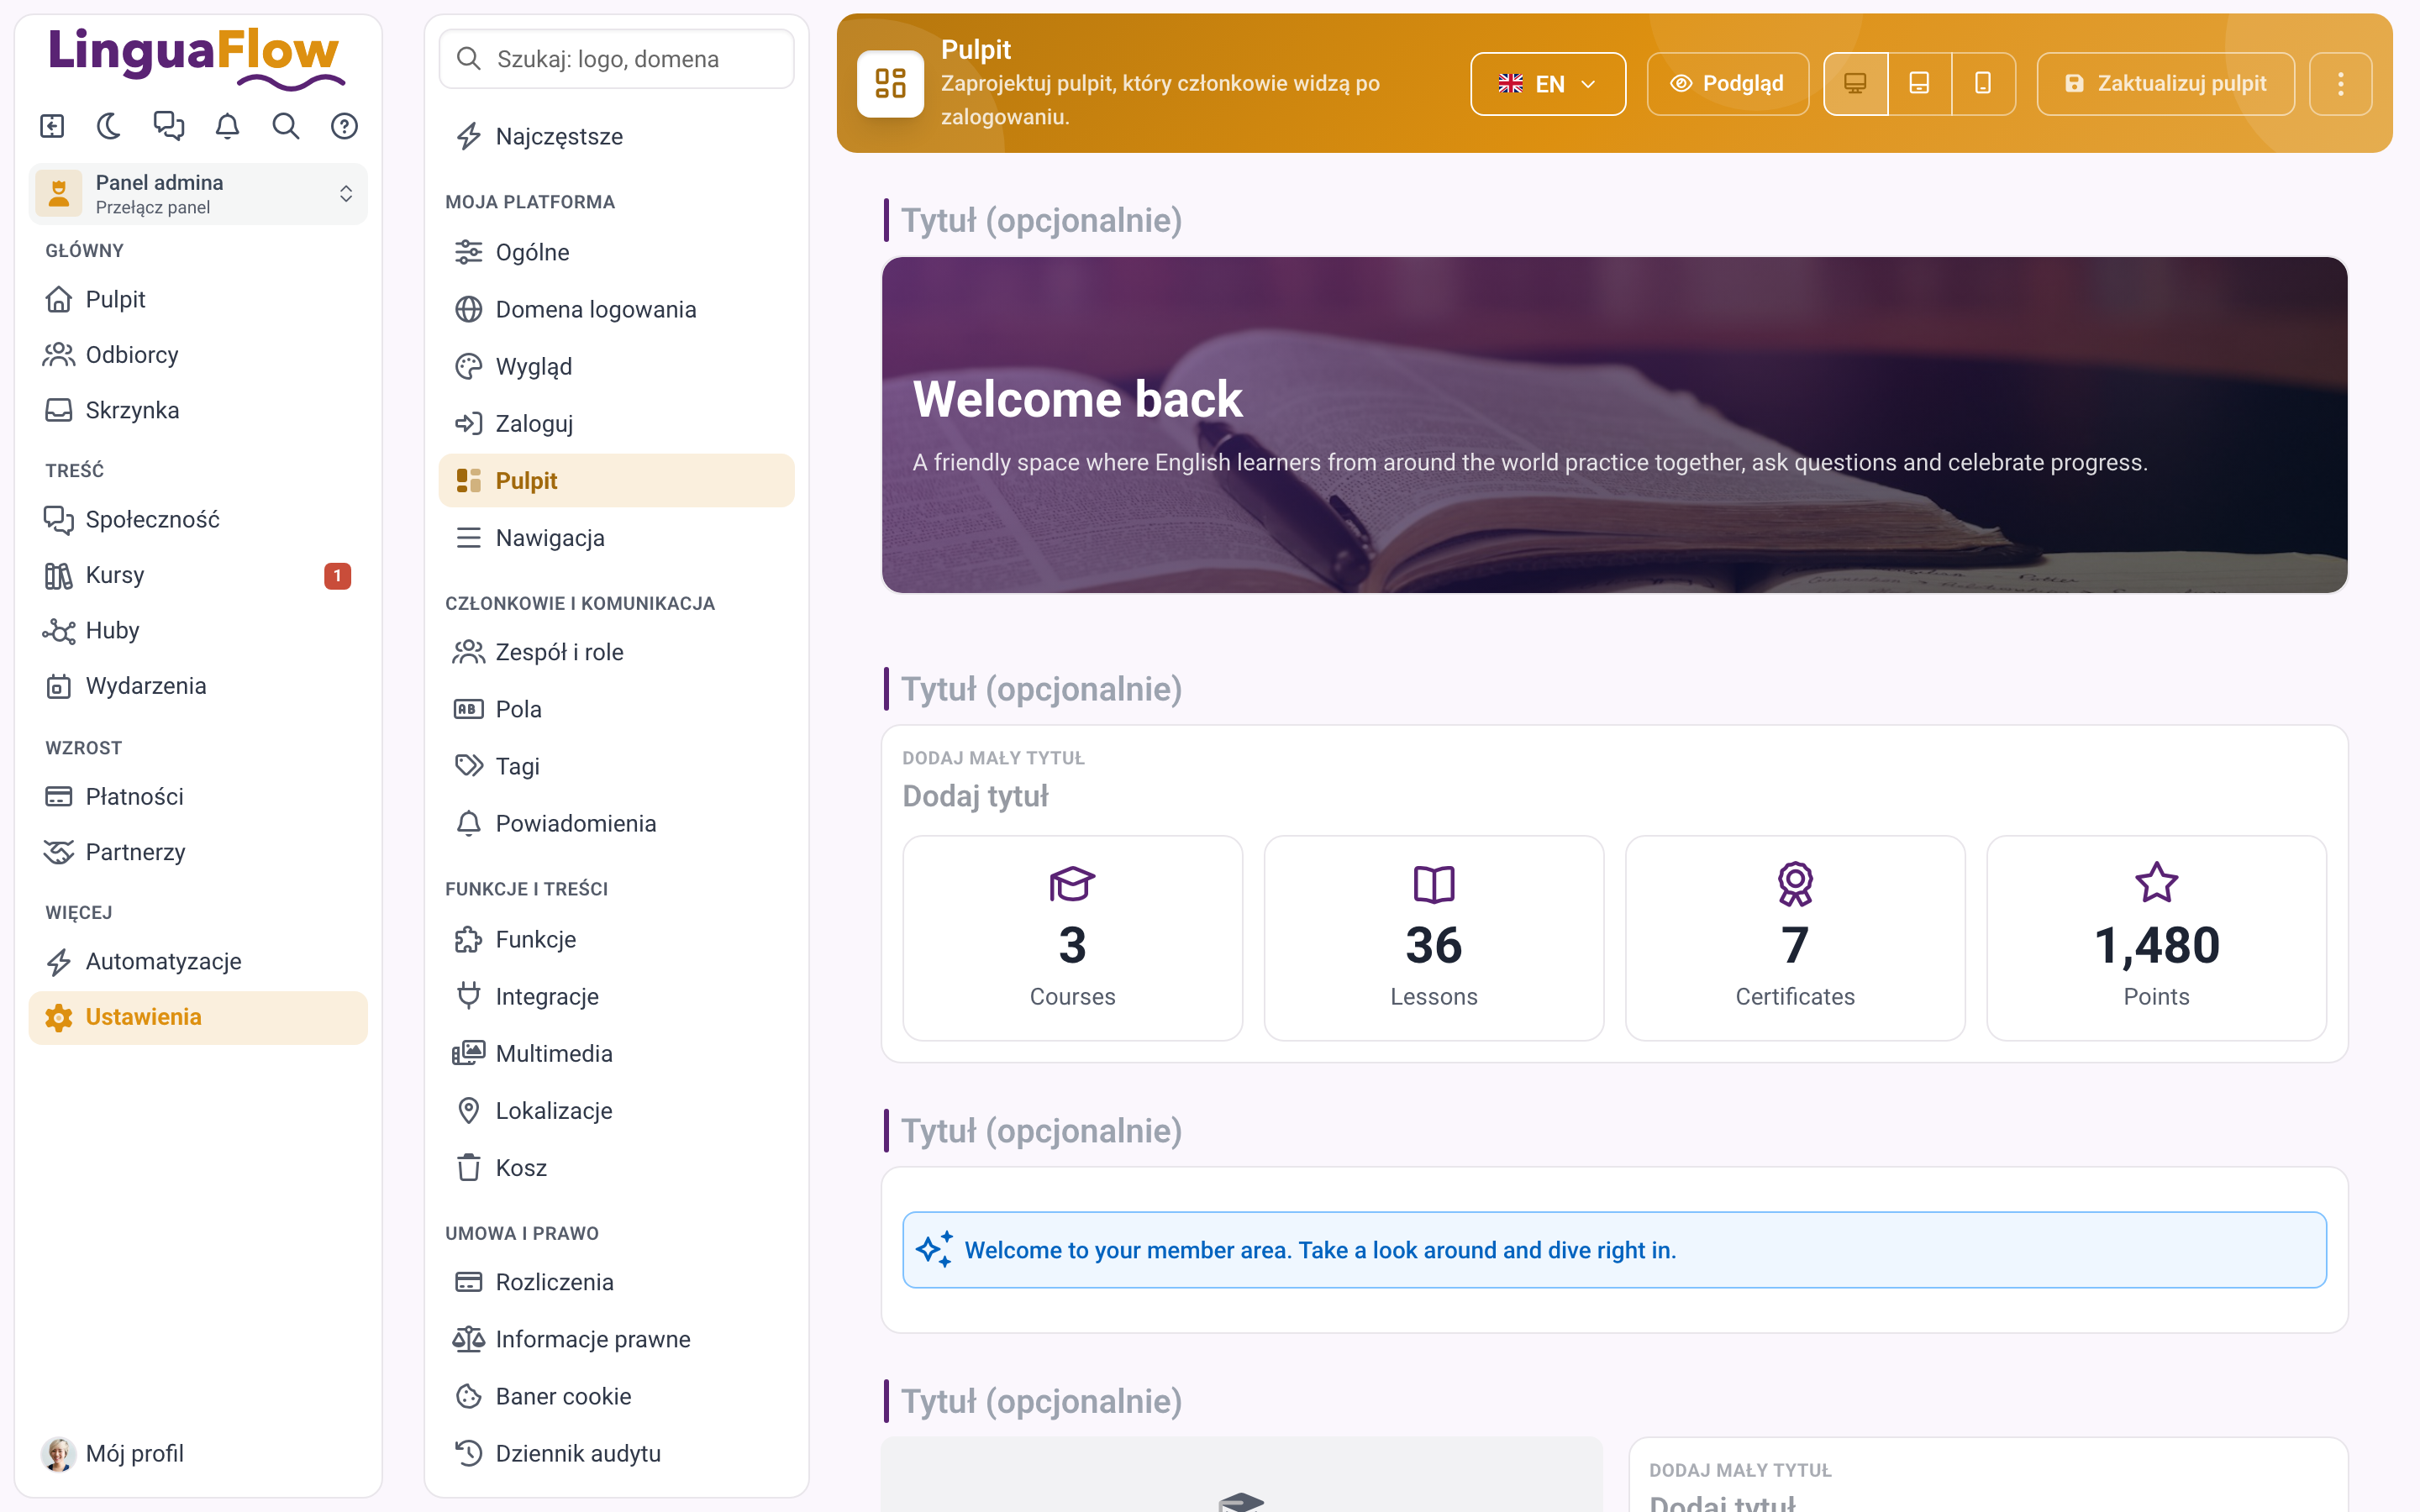The width and height of the screenshot is (2420, 1512).
Task: Open Huby in sidebar
Action: pos(198,631)
